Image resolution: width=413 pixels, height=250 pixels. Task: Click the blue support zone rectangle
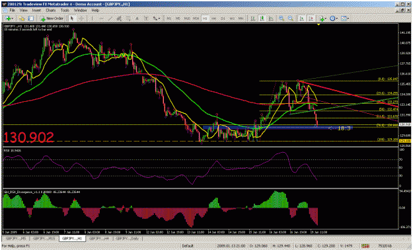point(278,128)
